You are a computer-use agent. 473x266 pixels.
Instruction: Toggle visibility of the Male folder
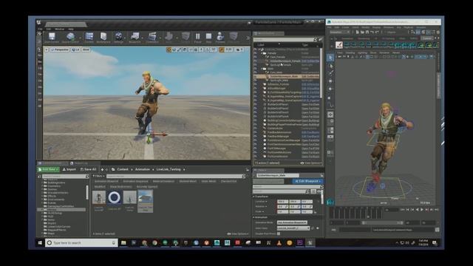[x=256, y=69]
